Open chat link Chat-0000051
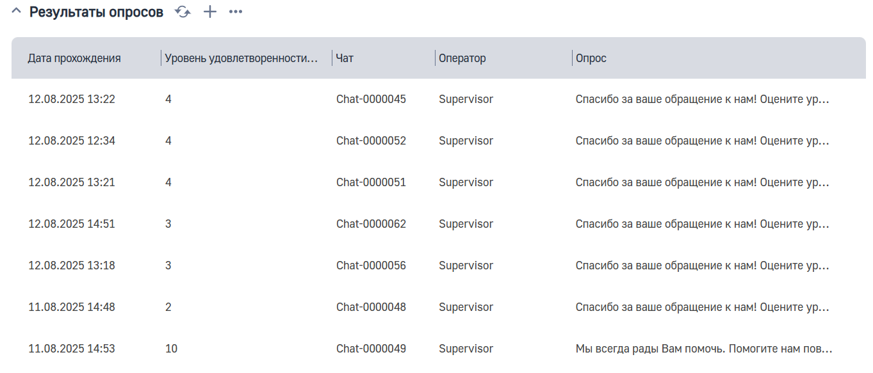Screen dimensions: 873x373 pyautogui.click(x=371, y=182)
